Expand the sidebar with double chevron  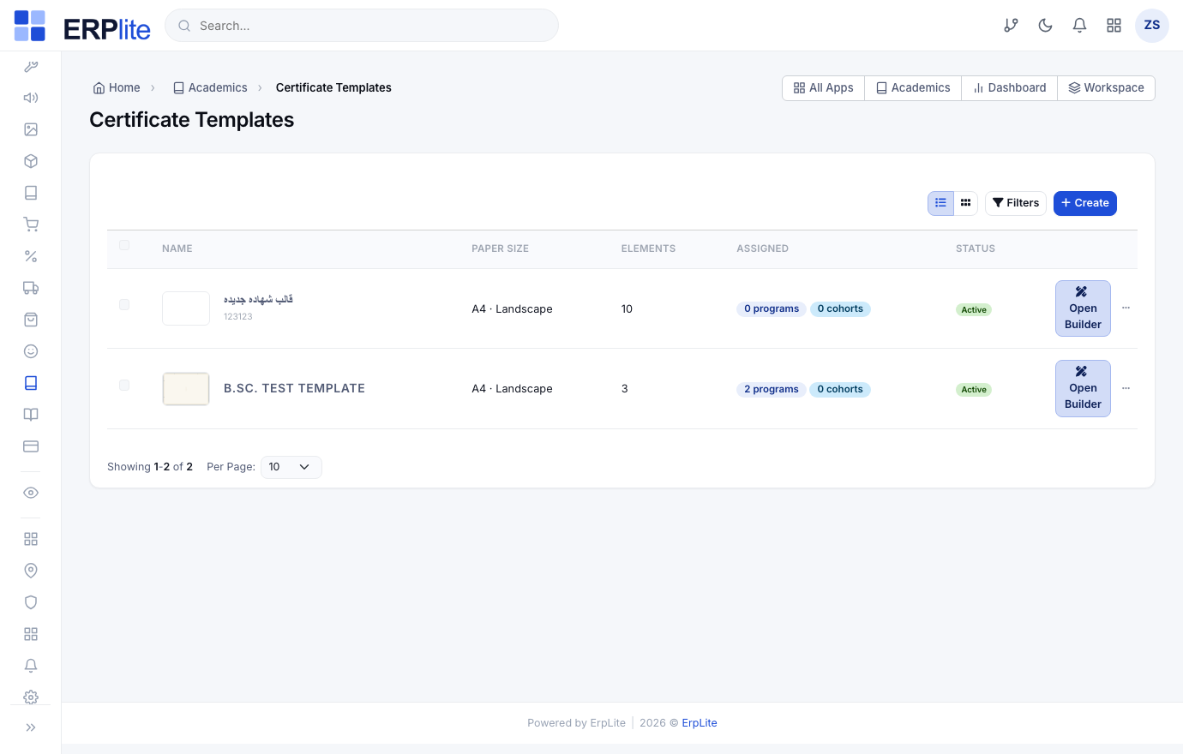pos(31,727)
